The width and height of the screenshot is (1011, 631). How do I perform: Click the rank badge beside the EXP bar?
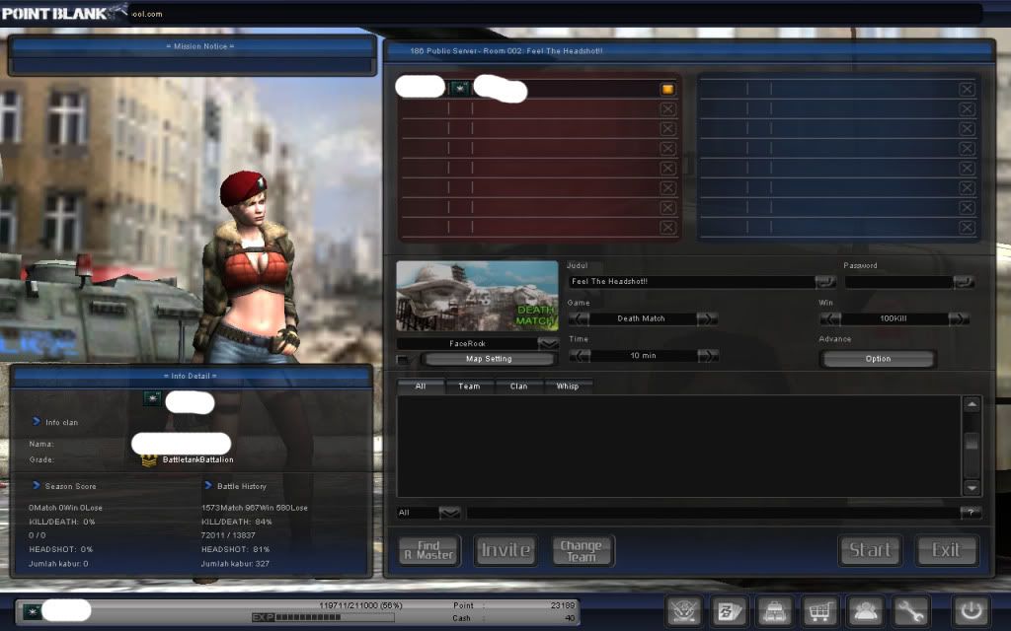tap(33, 611)
